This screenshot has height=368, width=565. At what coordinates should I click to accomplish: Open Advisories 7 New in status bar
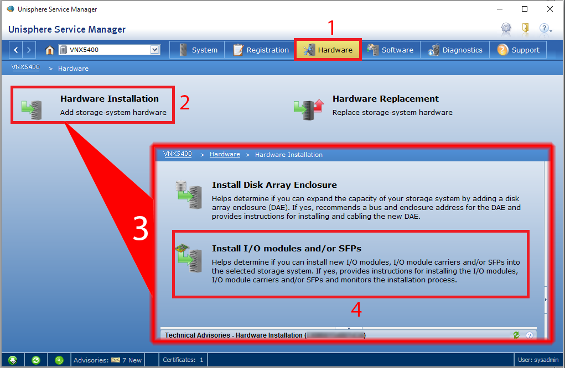(x=108, y=360)
